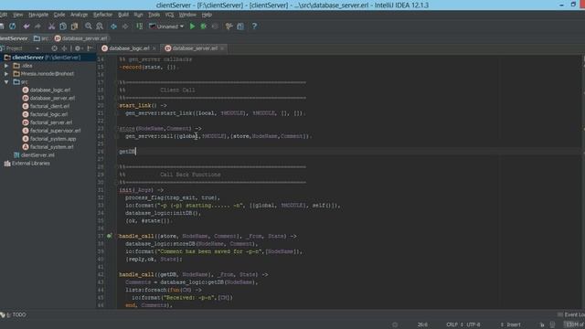Open the Analyze menu
Screen dimensions: 585x329
click(80, 15)
